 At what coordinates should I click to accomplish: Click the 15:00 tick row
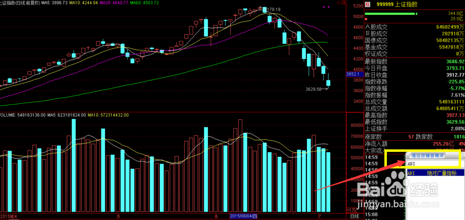(x=384, y=214)
